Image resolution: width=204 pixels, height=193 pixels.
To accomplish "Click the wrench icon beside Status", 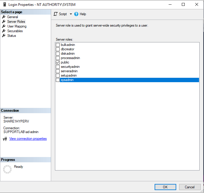I will 4,35.
